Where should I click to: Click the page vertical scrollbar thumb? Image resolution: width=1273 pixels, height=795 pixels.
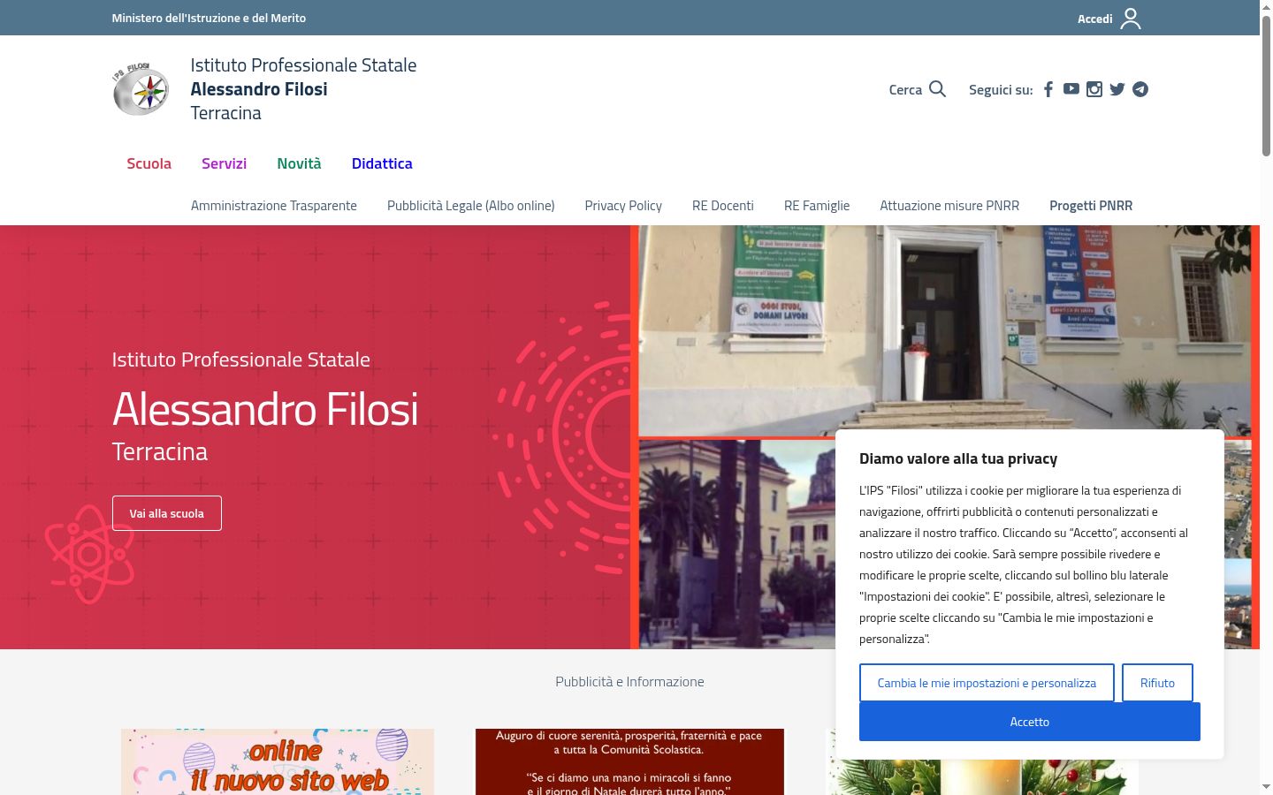point(1266,85)
